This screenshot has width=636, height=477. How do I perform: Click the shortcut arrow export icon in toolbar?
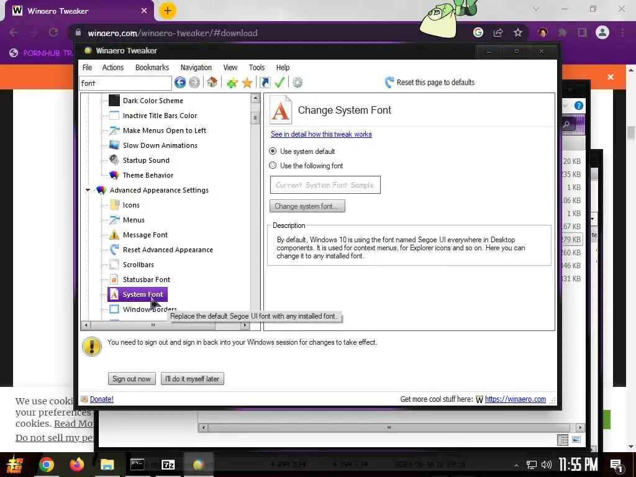point(265,83)
